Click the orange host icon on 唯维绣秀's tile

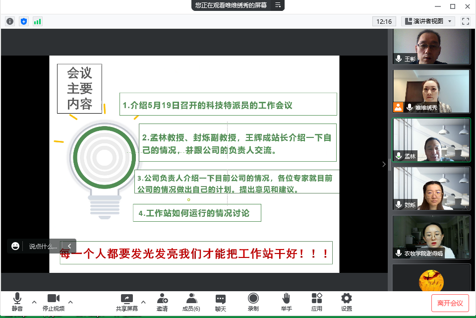tap(398, 107)
